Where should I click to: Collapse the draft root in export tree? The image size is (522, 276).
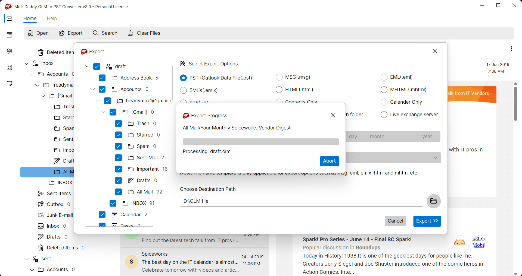click(x=87, y=66)
